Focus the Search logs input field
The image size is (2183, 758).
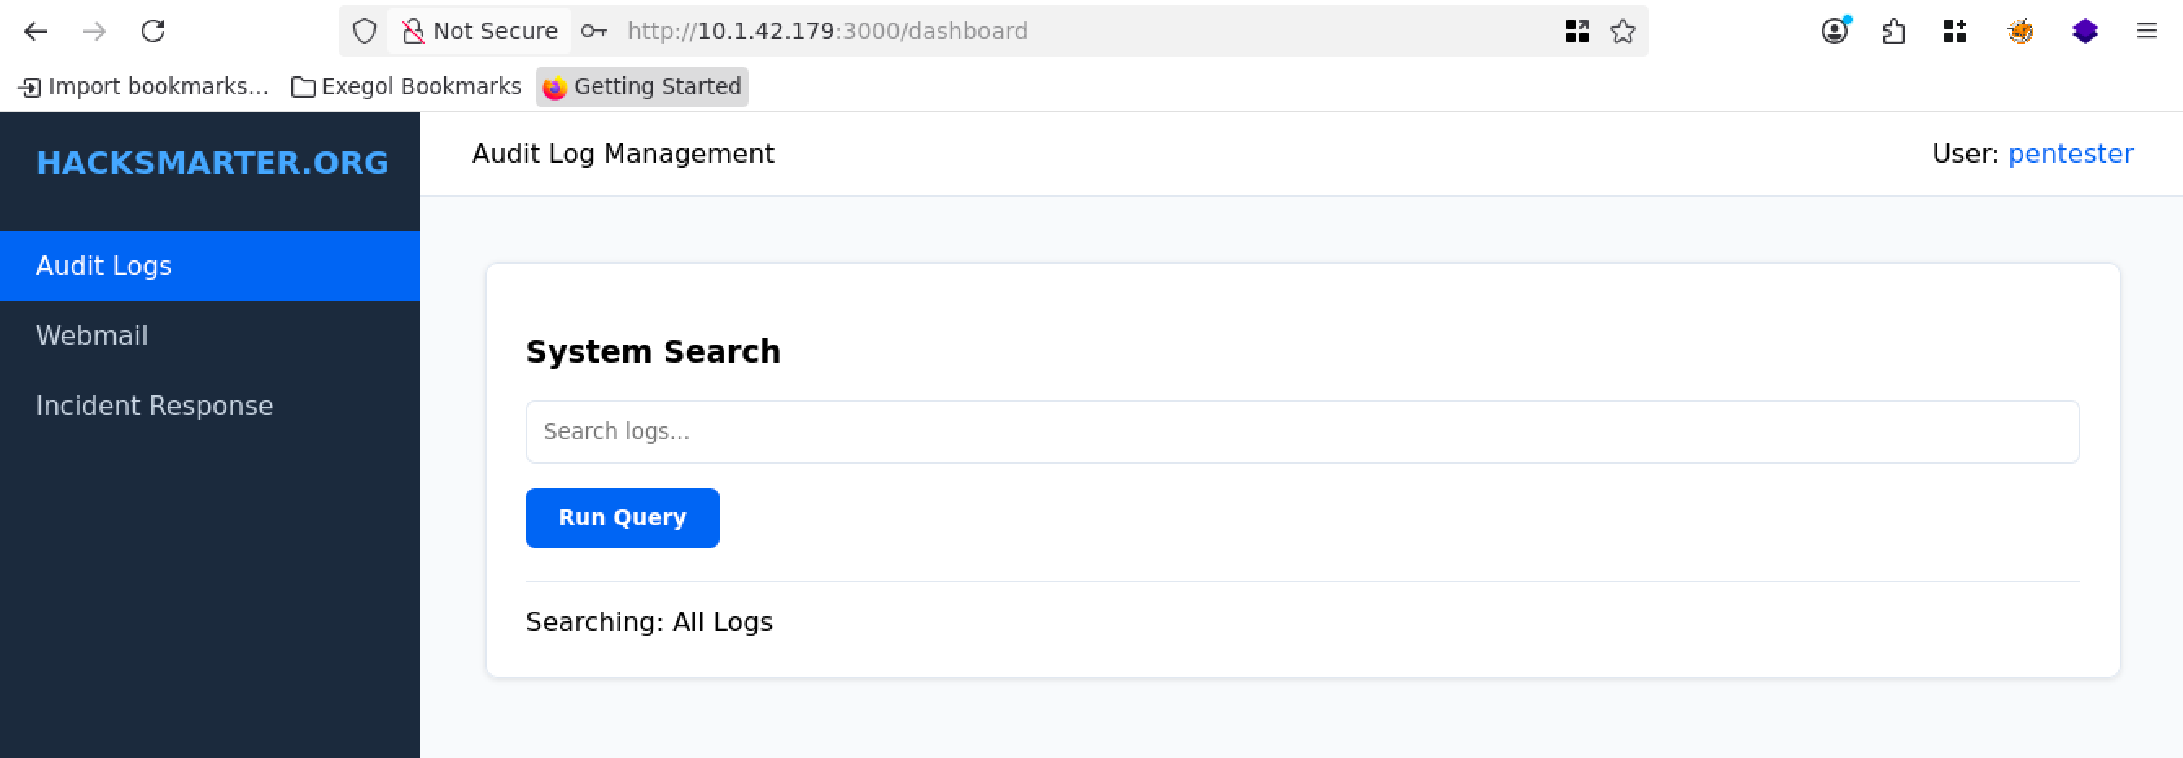1301,432
